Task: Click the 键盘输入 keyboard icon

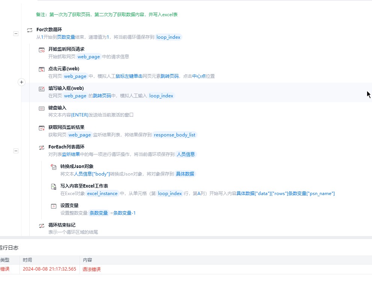Action: pos(42,108)
